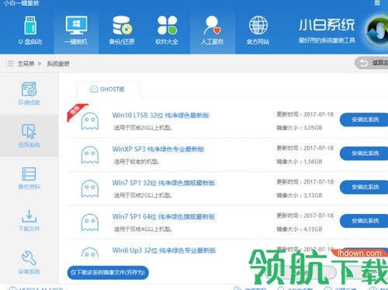Click the 安装系统 wrench sidebar icon

(29, 258)
